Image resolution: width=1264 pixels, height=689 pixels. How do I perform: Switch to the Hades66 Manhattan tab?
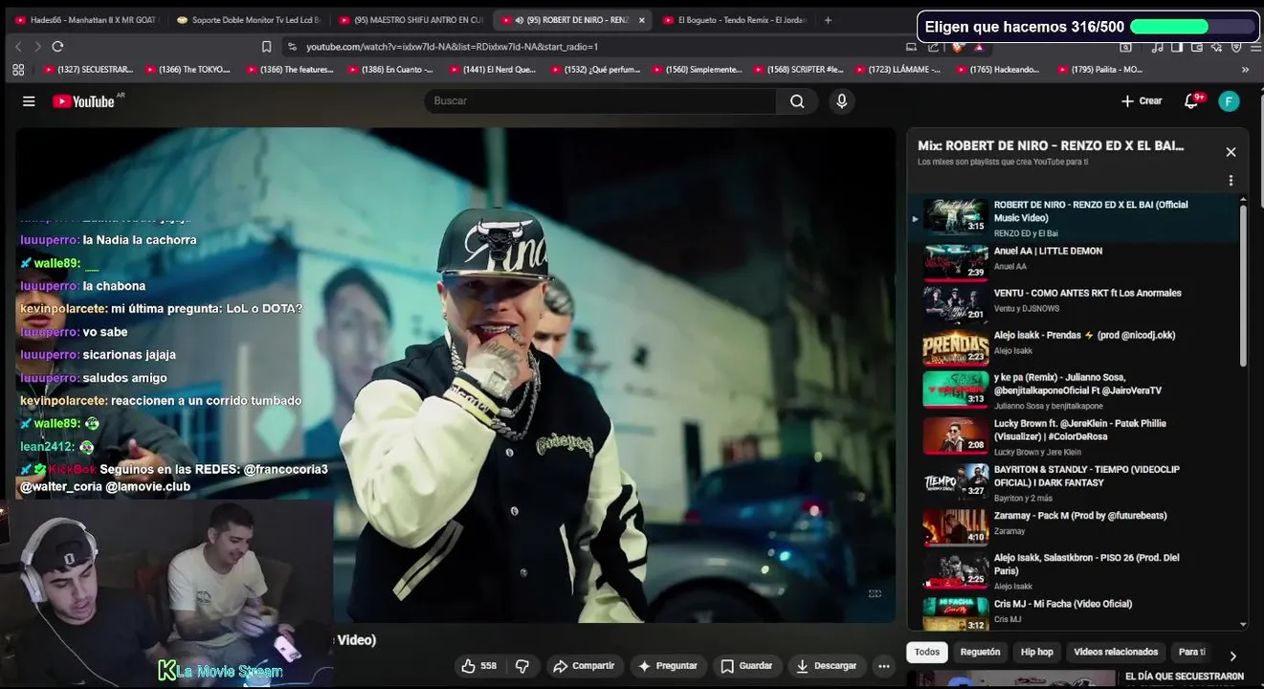pos(86,20)
